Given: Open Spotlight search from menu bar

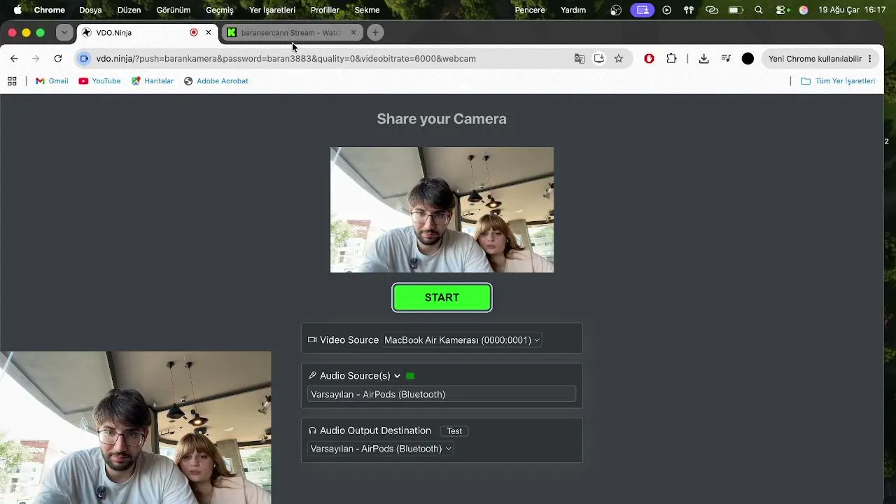Looking at the screenshot, I should [x=759, y=10].
